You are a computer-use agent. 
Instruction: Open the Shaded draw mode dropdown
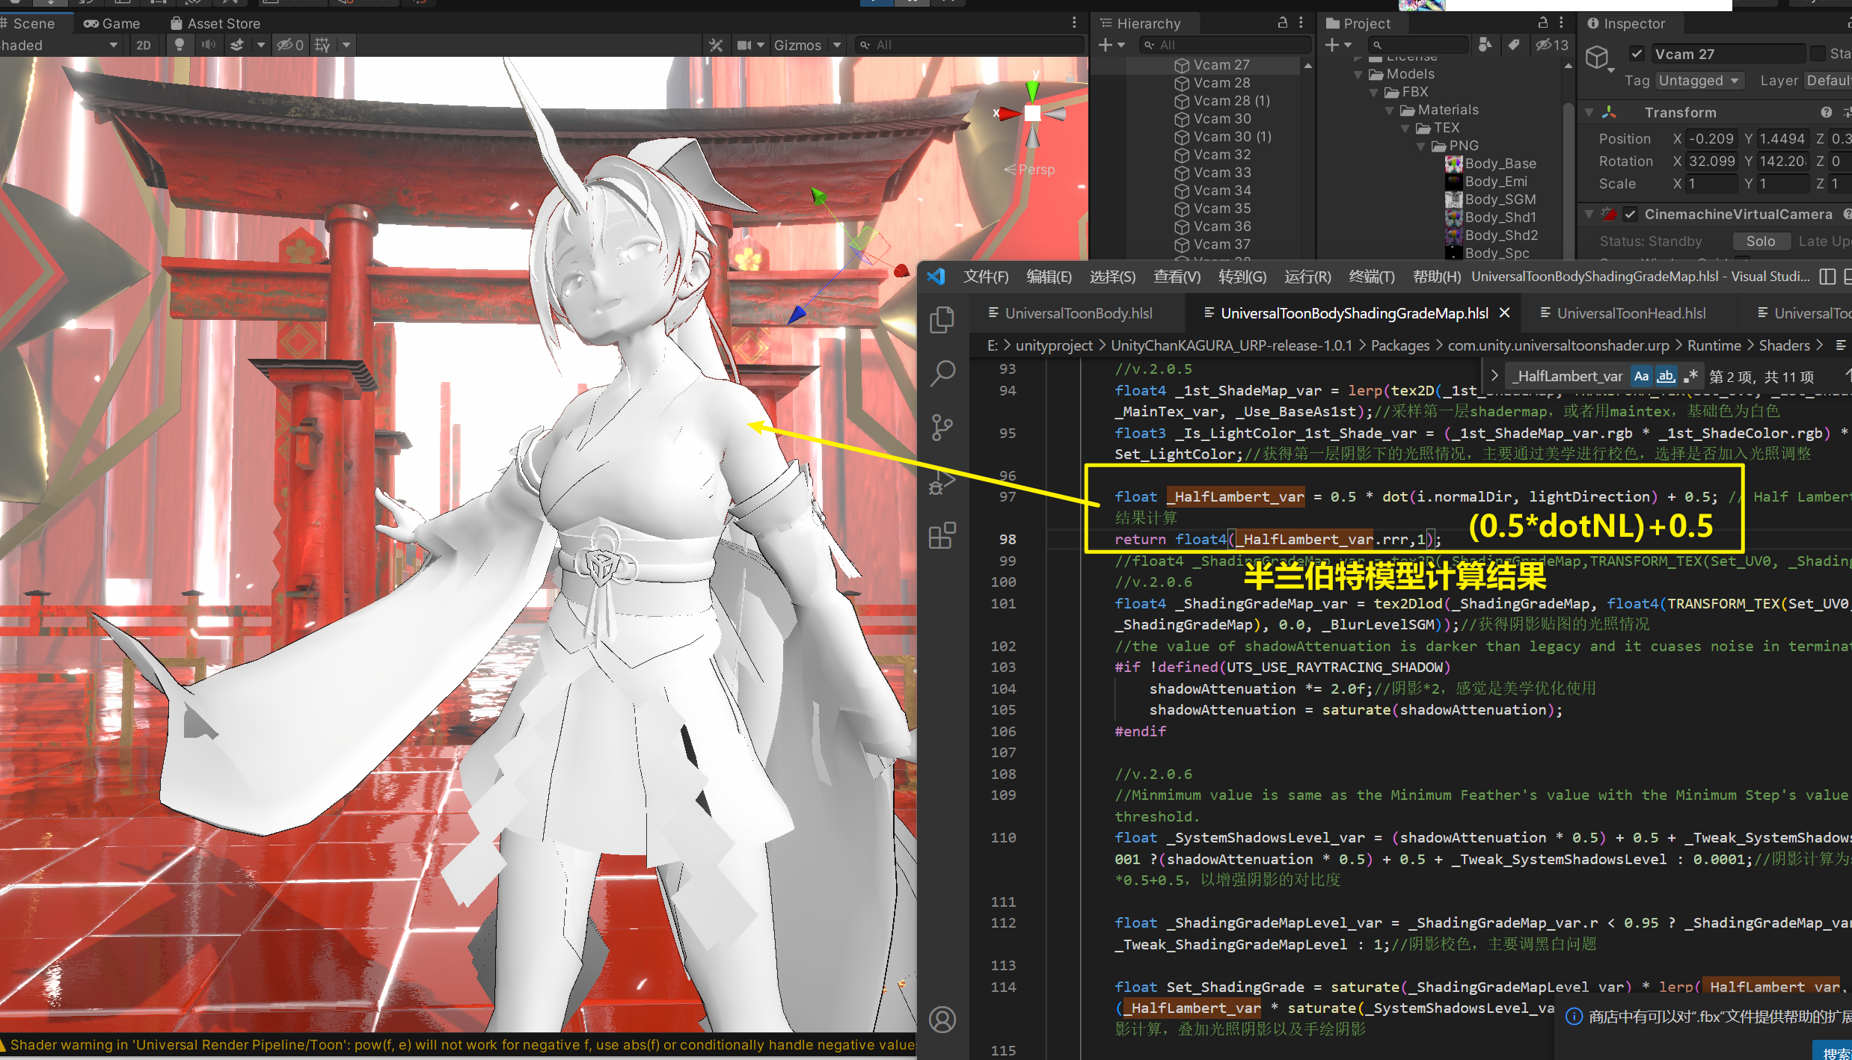coord(60,45)
